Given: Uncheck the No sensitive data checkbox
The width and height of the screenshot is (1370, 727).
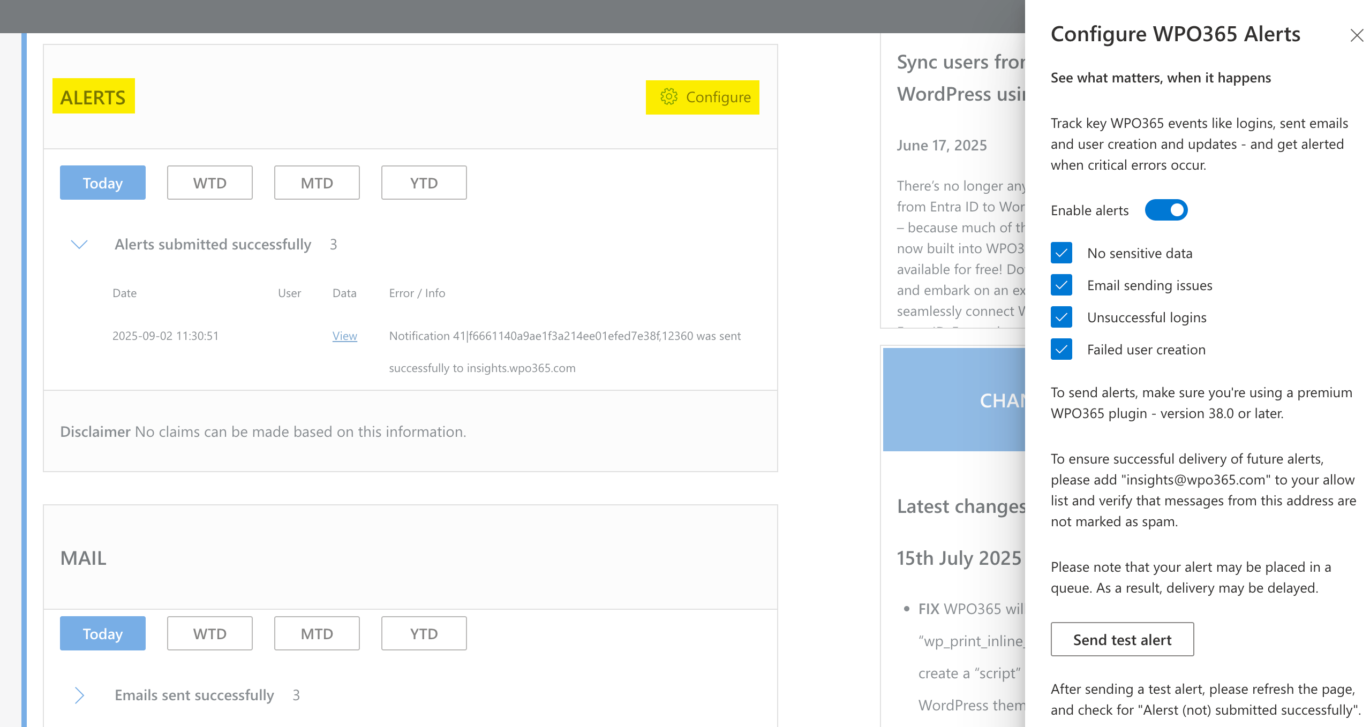Looking at the screenshot, I should point(1061,253).
